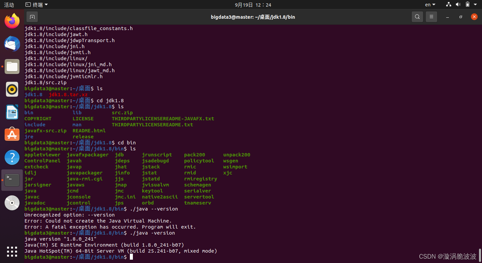Image resolution: width=482 pixels, height=263 pixels.
Task: Click 'jvisualvm' in bin listing
Action: click(x=155, y=185)
